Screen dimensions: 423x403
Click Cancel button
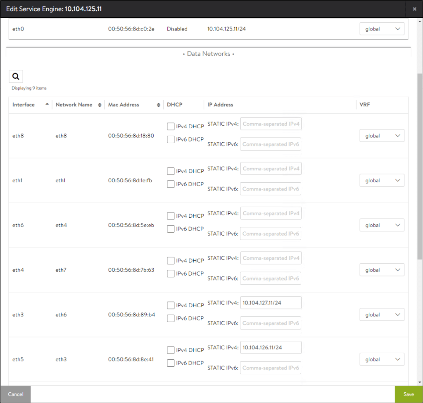tap(15, 394)
